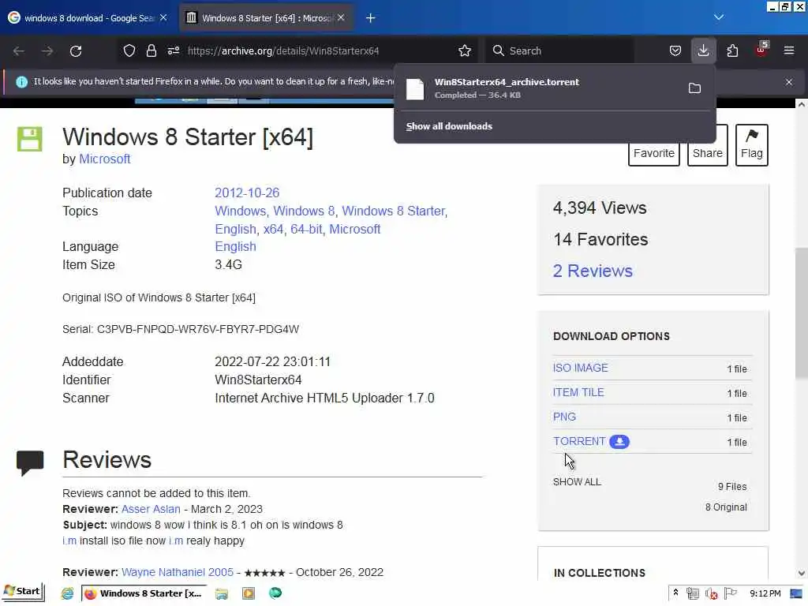Open a new tab with the plus button
The height and width of the screenshot is (606, 808).
[x=371, y=18]
